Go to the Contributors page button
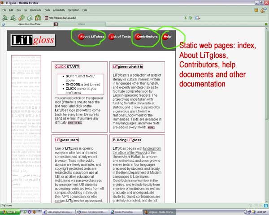Viewport: 269px width, 215px height. pos(146,37)
